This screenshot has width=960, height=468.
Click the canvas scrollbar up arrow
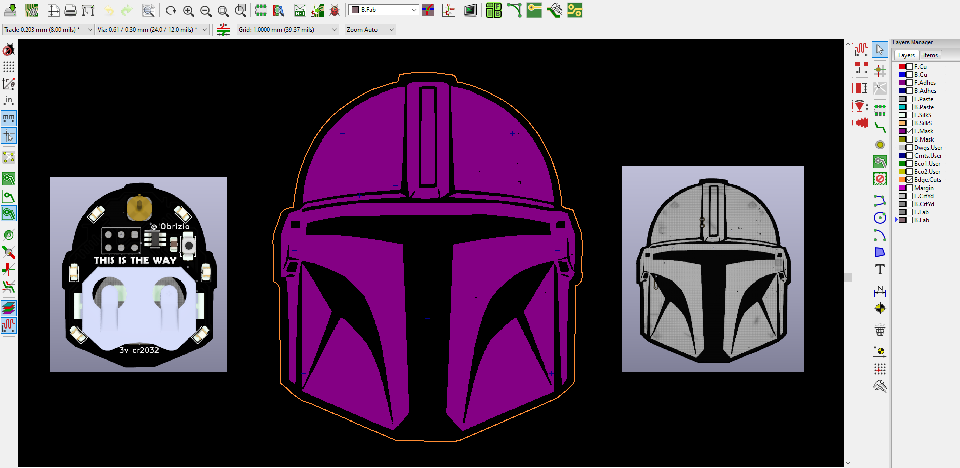[x=848, y=44]
